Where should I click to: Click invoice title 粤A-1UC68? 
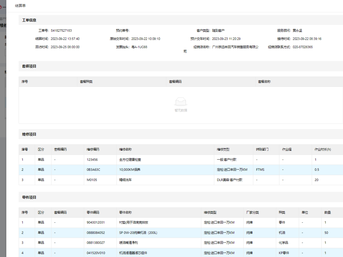click(139, 47)
